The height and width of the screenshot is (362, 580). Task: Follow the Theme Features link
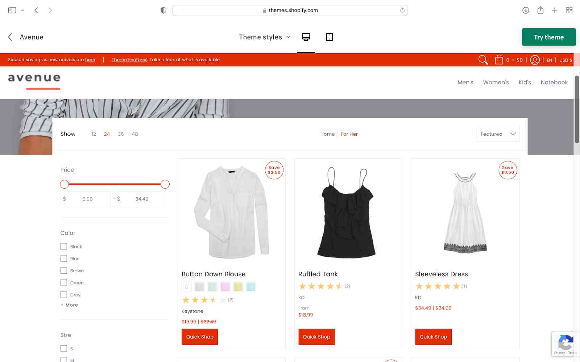tap(129, 60)
